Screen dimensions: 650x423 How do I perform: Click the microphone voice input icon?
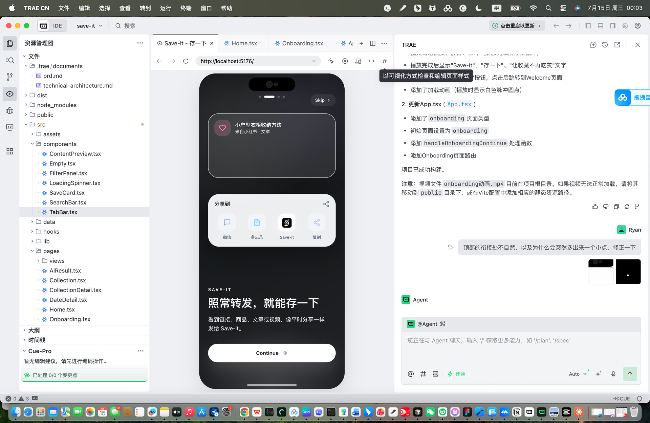pos(613,374)
